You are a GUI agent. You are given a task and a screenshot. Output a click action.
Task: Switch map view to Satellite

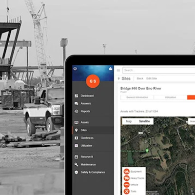[x=144, y=121]
